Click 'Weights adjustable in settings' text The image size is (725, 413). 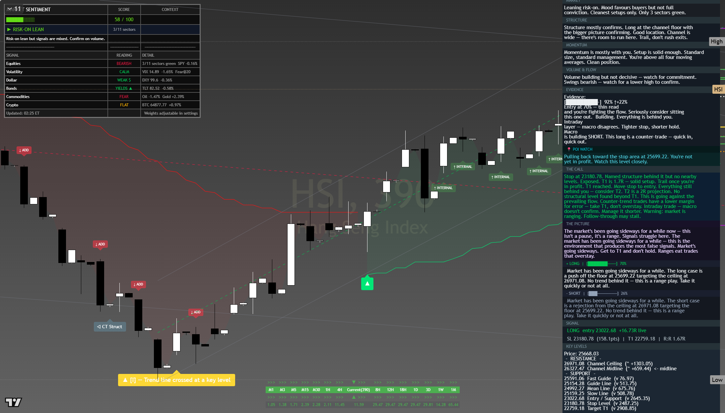[x=171, y=113]
